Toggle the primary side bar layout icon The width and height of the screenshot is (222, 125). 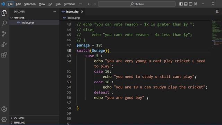[181, 4]
